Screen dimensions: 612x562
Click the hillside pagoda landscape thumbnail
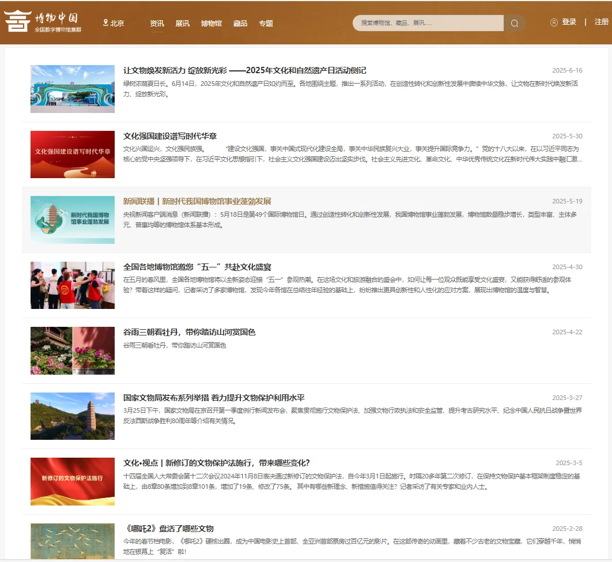[x=73, y=416]
